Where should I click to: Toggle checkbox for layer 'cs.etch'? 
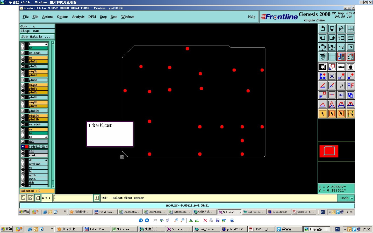click(23, 53)
